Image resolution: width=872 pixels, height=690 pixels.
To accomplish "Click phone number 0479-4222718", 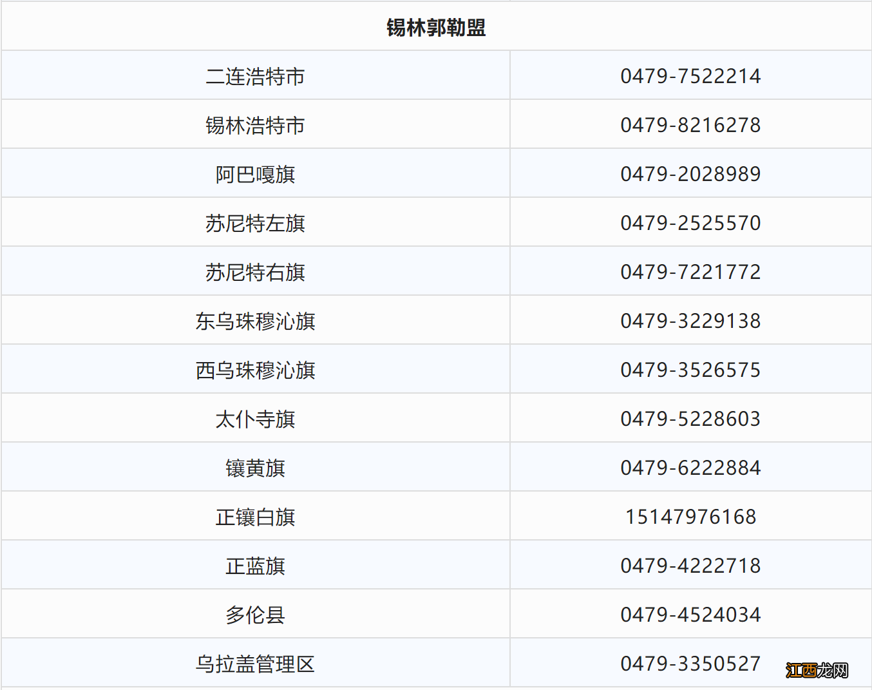I will tap(691, 566).
